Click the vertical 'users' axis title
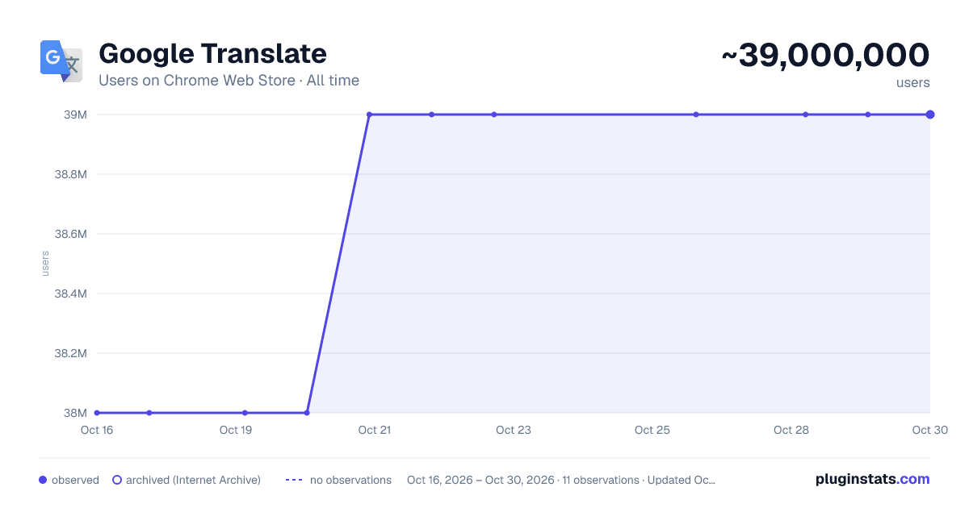The image size is (969, 508). [x=45, y=264]
